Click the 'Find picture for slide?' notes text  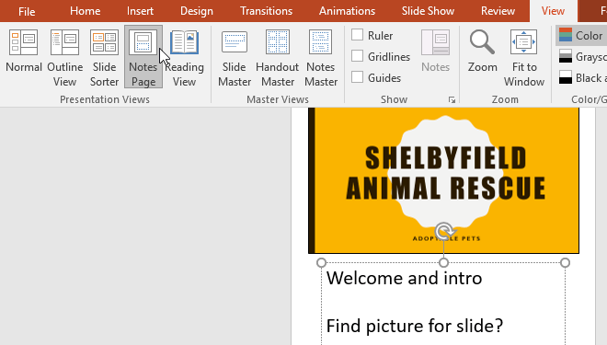pos(415,326)
